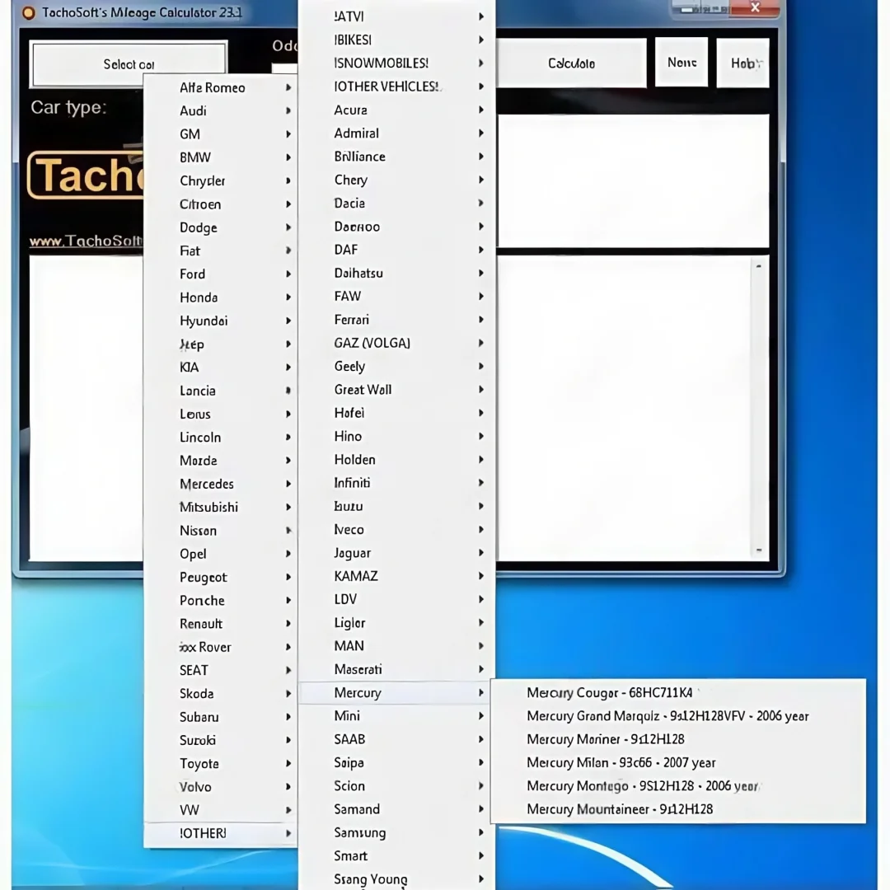The width and height of the screenshot is (890, 890).
Task: Select Admiral in the brand list
Action: point(396,133)
